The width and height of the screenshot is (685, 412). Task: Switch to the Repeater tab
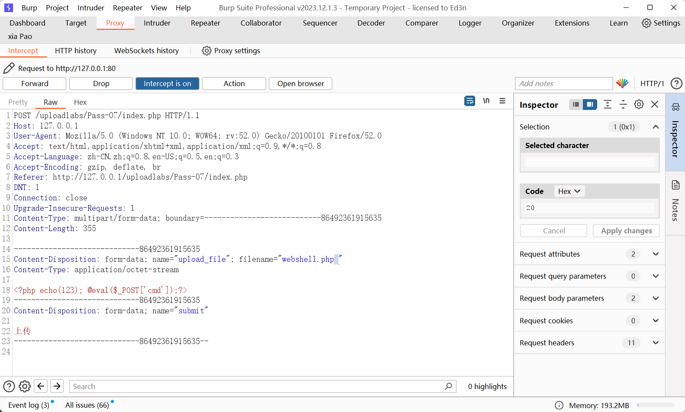coord(206,23)
